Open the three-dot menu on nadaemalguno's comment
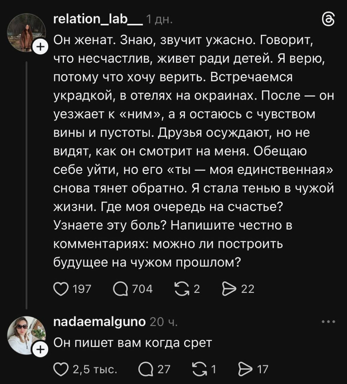The height and width of the screenshot is (384, 347). 329,322
